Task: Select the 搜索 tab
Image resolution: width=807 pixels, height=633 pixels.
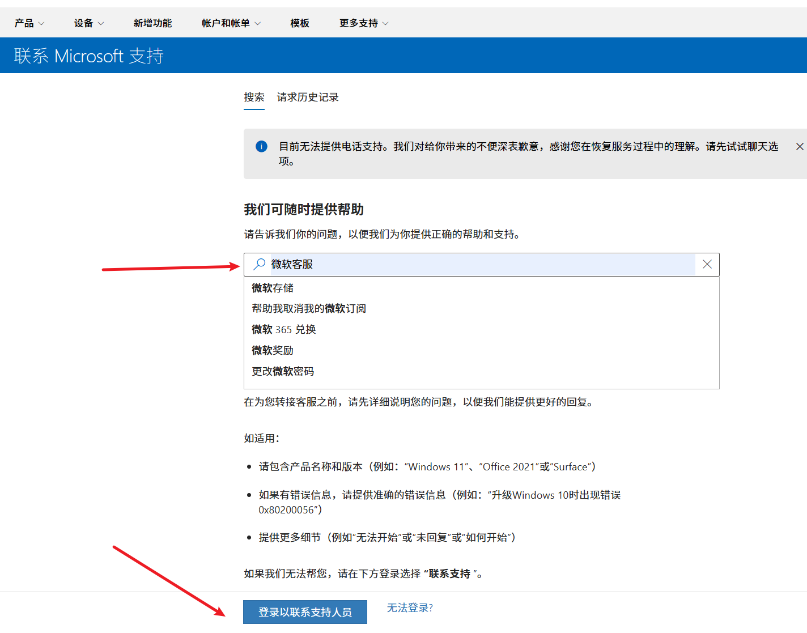Action: 254,97
